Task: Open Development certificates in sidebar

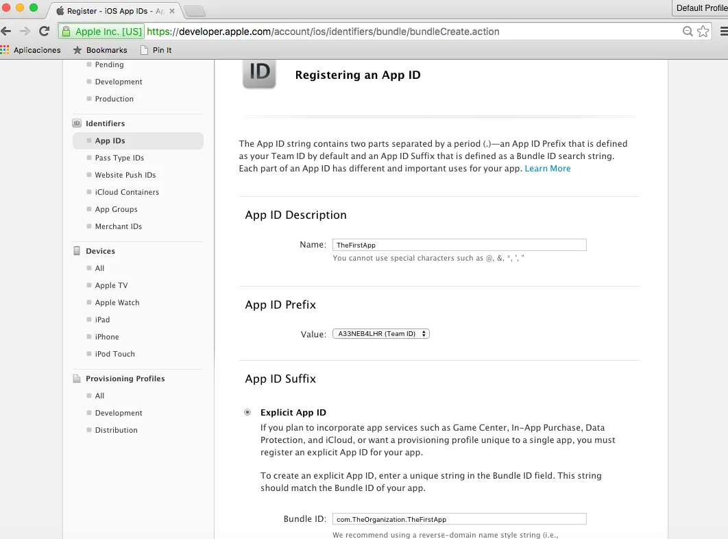Action: (x=119, y=82)
